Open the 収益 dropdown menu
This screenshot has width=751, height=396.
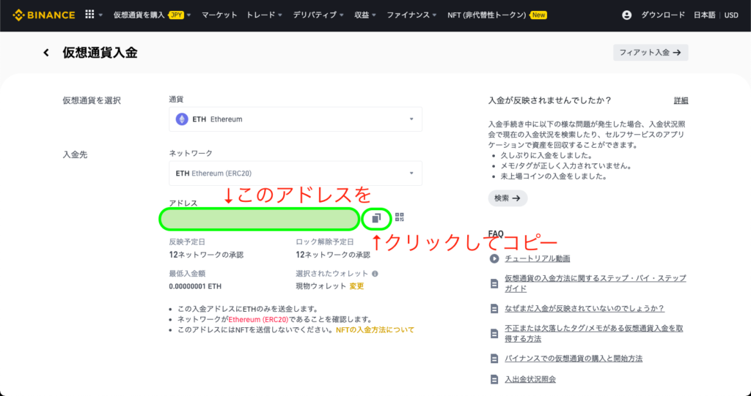click(365, 15)
